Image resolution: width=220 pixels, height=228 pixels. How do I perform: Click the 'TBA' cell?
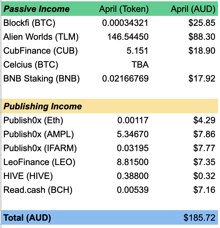pos(140,65)
